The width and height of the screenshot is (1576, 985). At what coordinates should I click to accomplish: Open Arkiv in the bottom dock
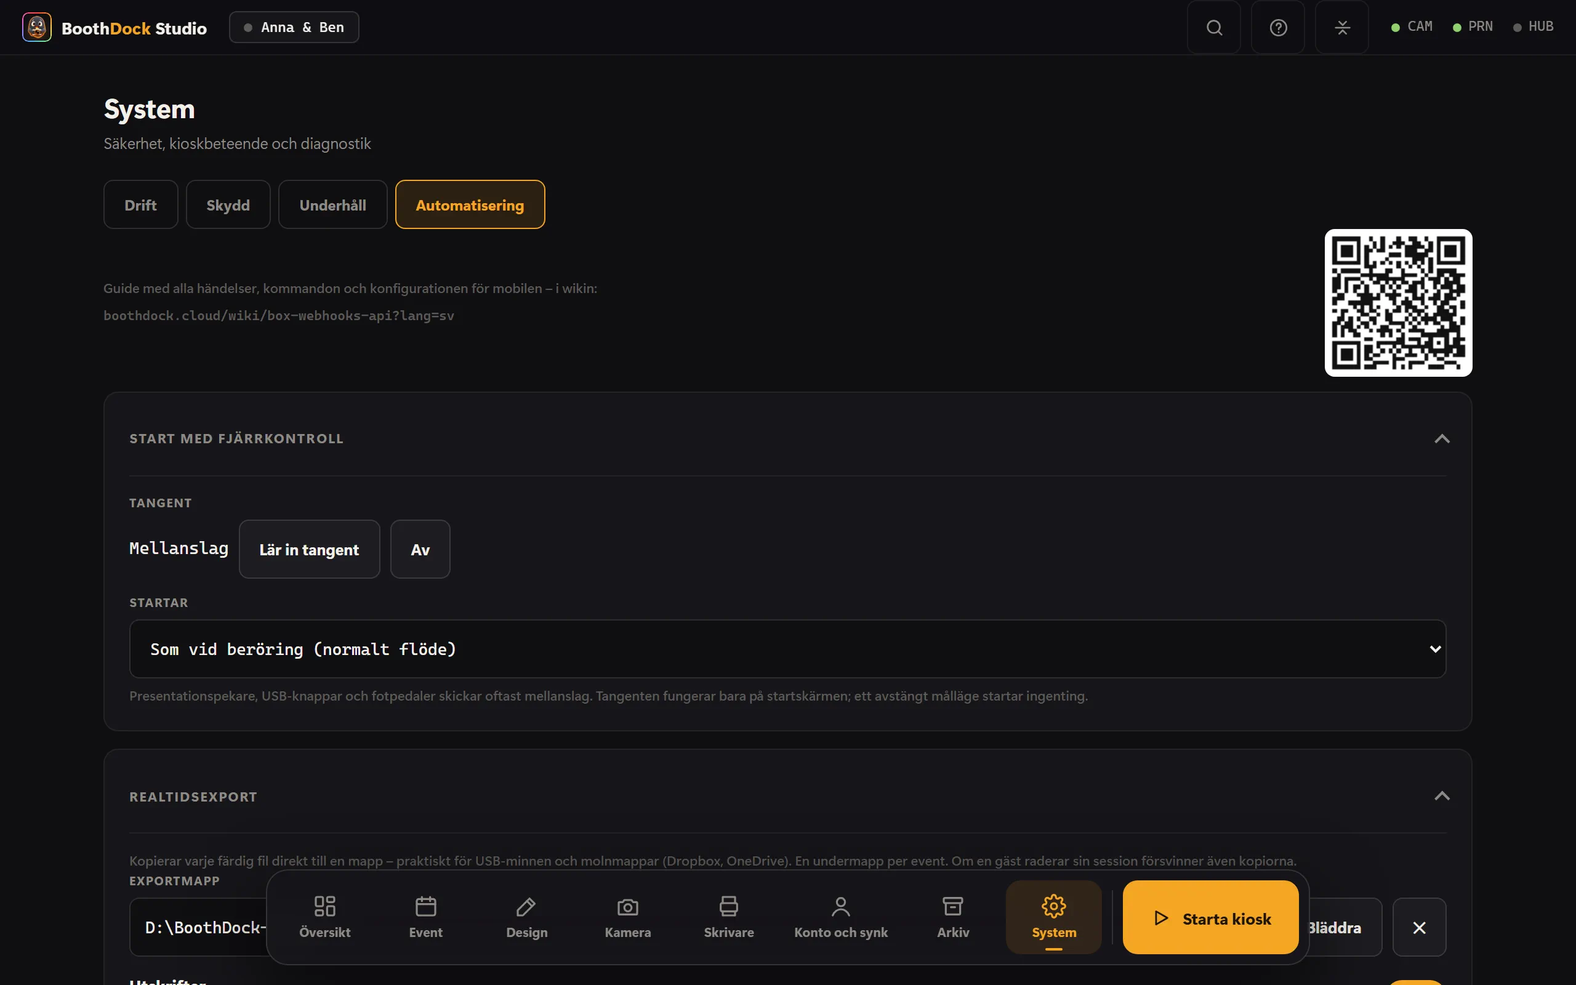pyautogui.click(x=953, y=917)
